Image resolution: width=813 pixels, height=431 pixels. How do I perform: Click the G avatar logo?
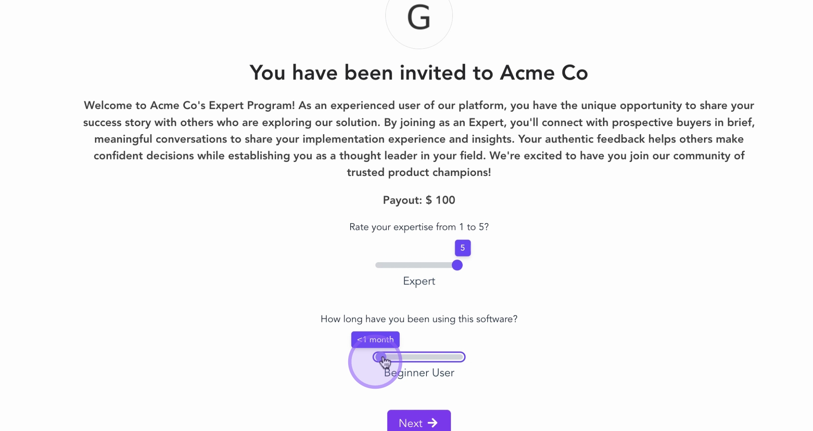click(x=418, y=18)
